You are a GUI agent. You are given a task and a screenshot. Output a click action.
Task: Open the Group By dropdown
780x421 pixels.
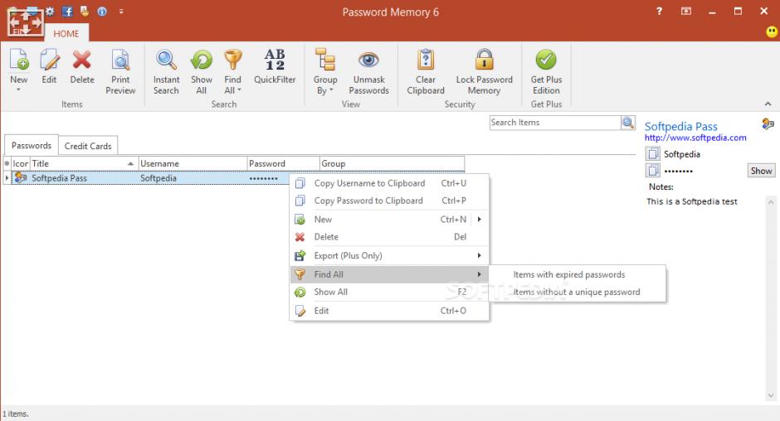(325, 71)
